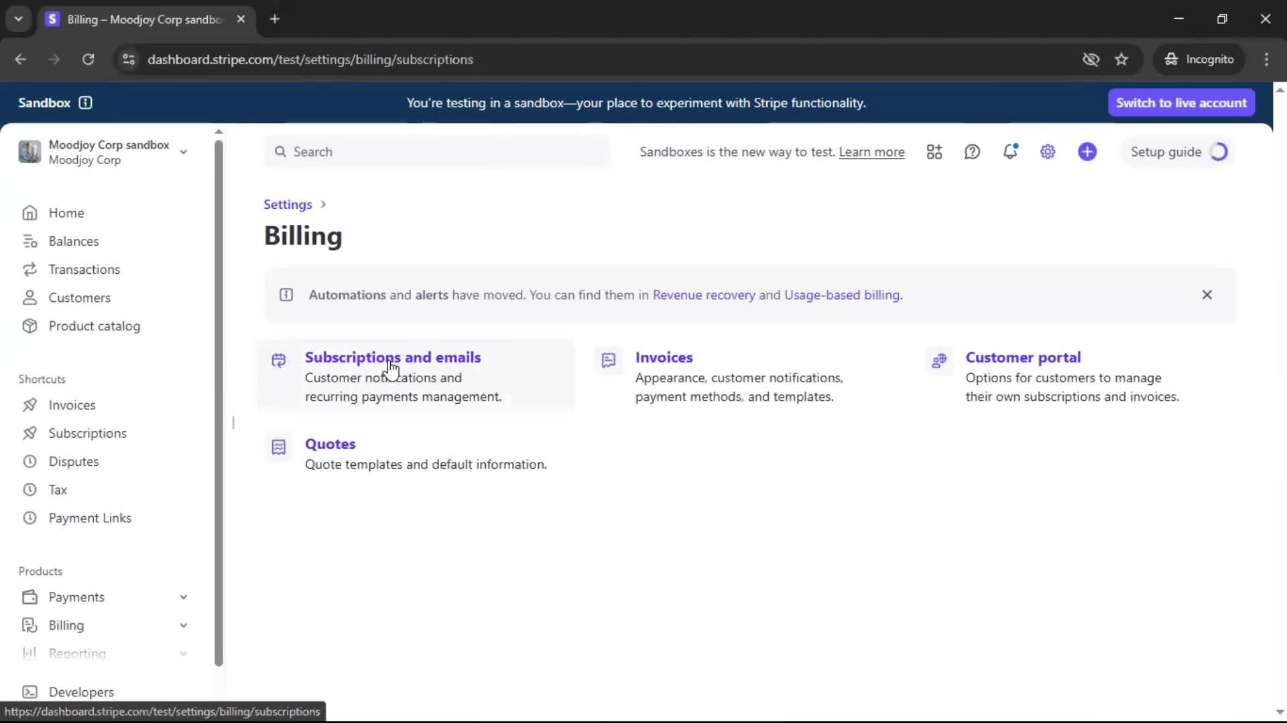The height and width of the screenshot is (723, 1287).
Task: Click the Customer portal icon
Action: pyautogui.click(x=939, y=361)
